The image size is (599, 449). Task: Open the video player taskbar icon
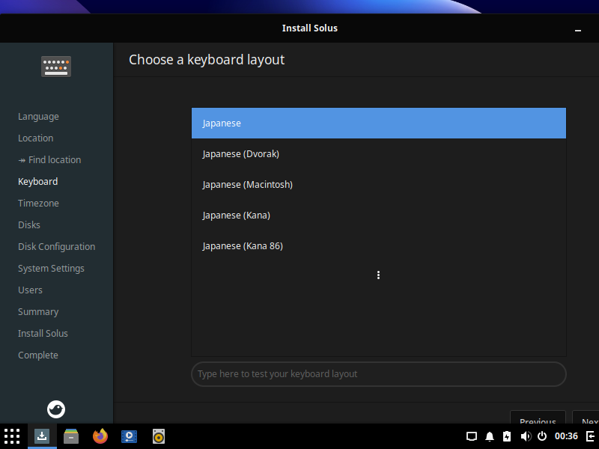tap(129, 436)
